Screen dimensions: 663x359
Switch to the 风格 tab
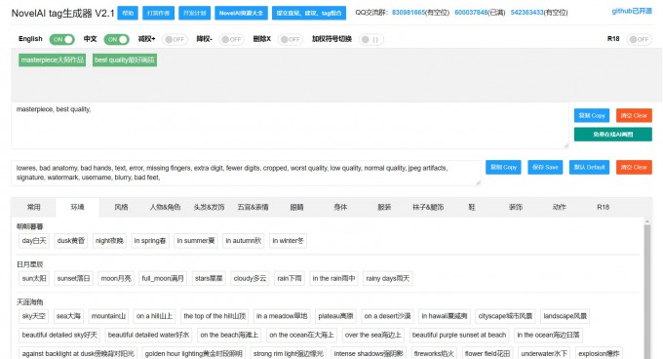coord(121,207)
